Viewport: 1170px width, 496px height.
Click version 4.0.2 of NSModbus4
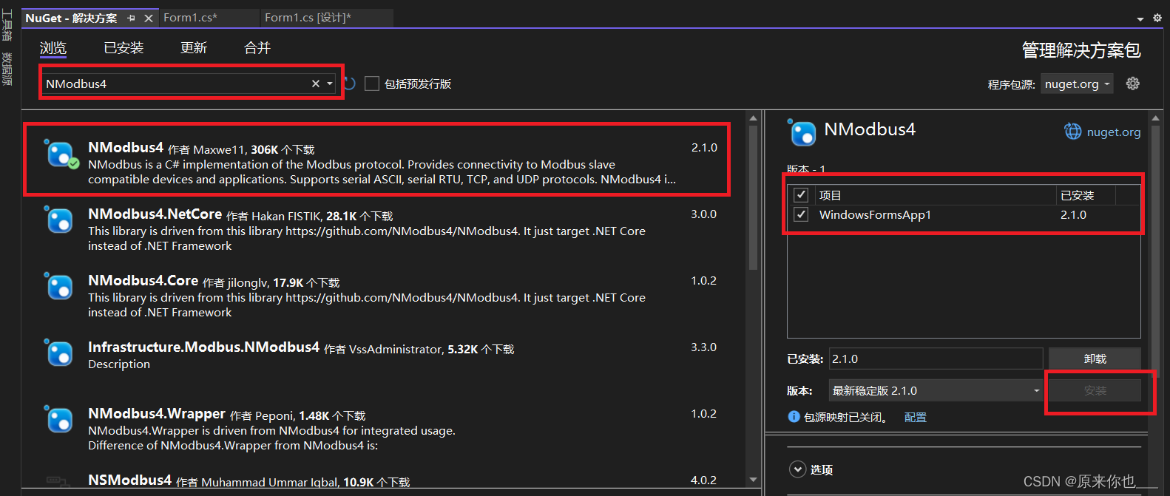[x=703, y=480]
